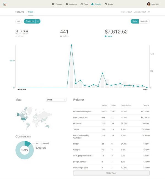This screenshot has height=179, width=165.
Task: Click the highest peak data point
Action: (71, 45)
